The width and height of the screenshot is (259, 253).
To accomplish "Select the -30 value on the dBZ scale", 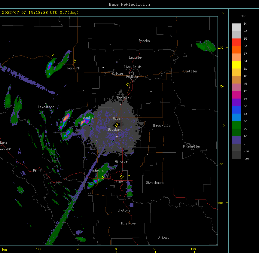I will pos(246,159).
